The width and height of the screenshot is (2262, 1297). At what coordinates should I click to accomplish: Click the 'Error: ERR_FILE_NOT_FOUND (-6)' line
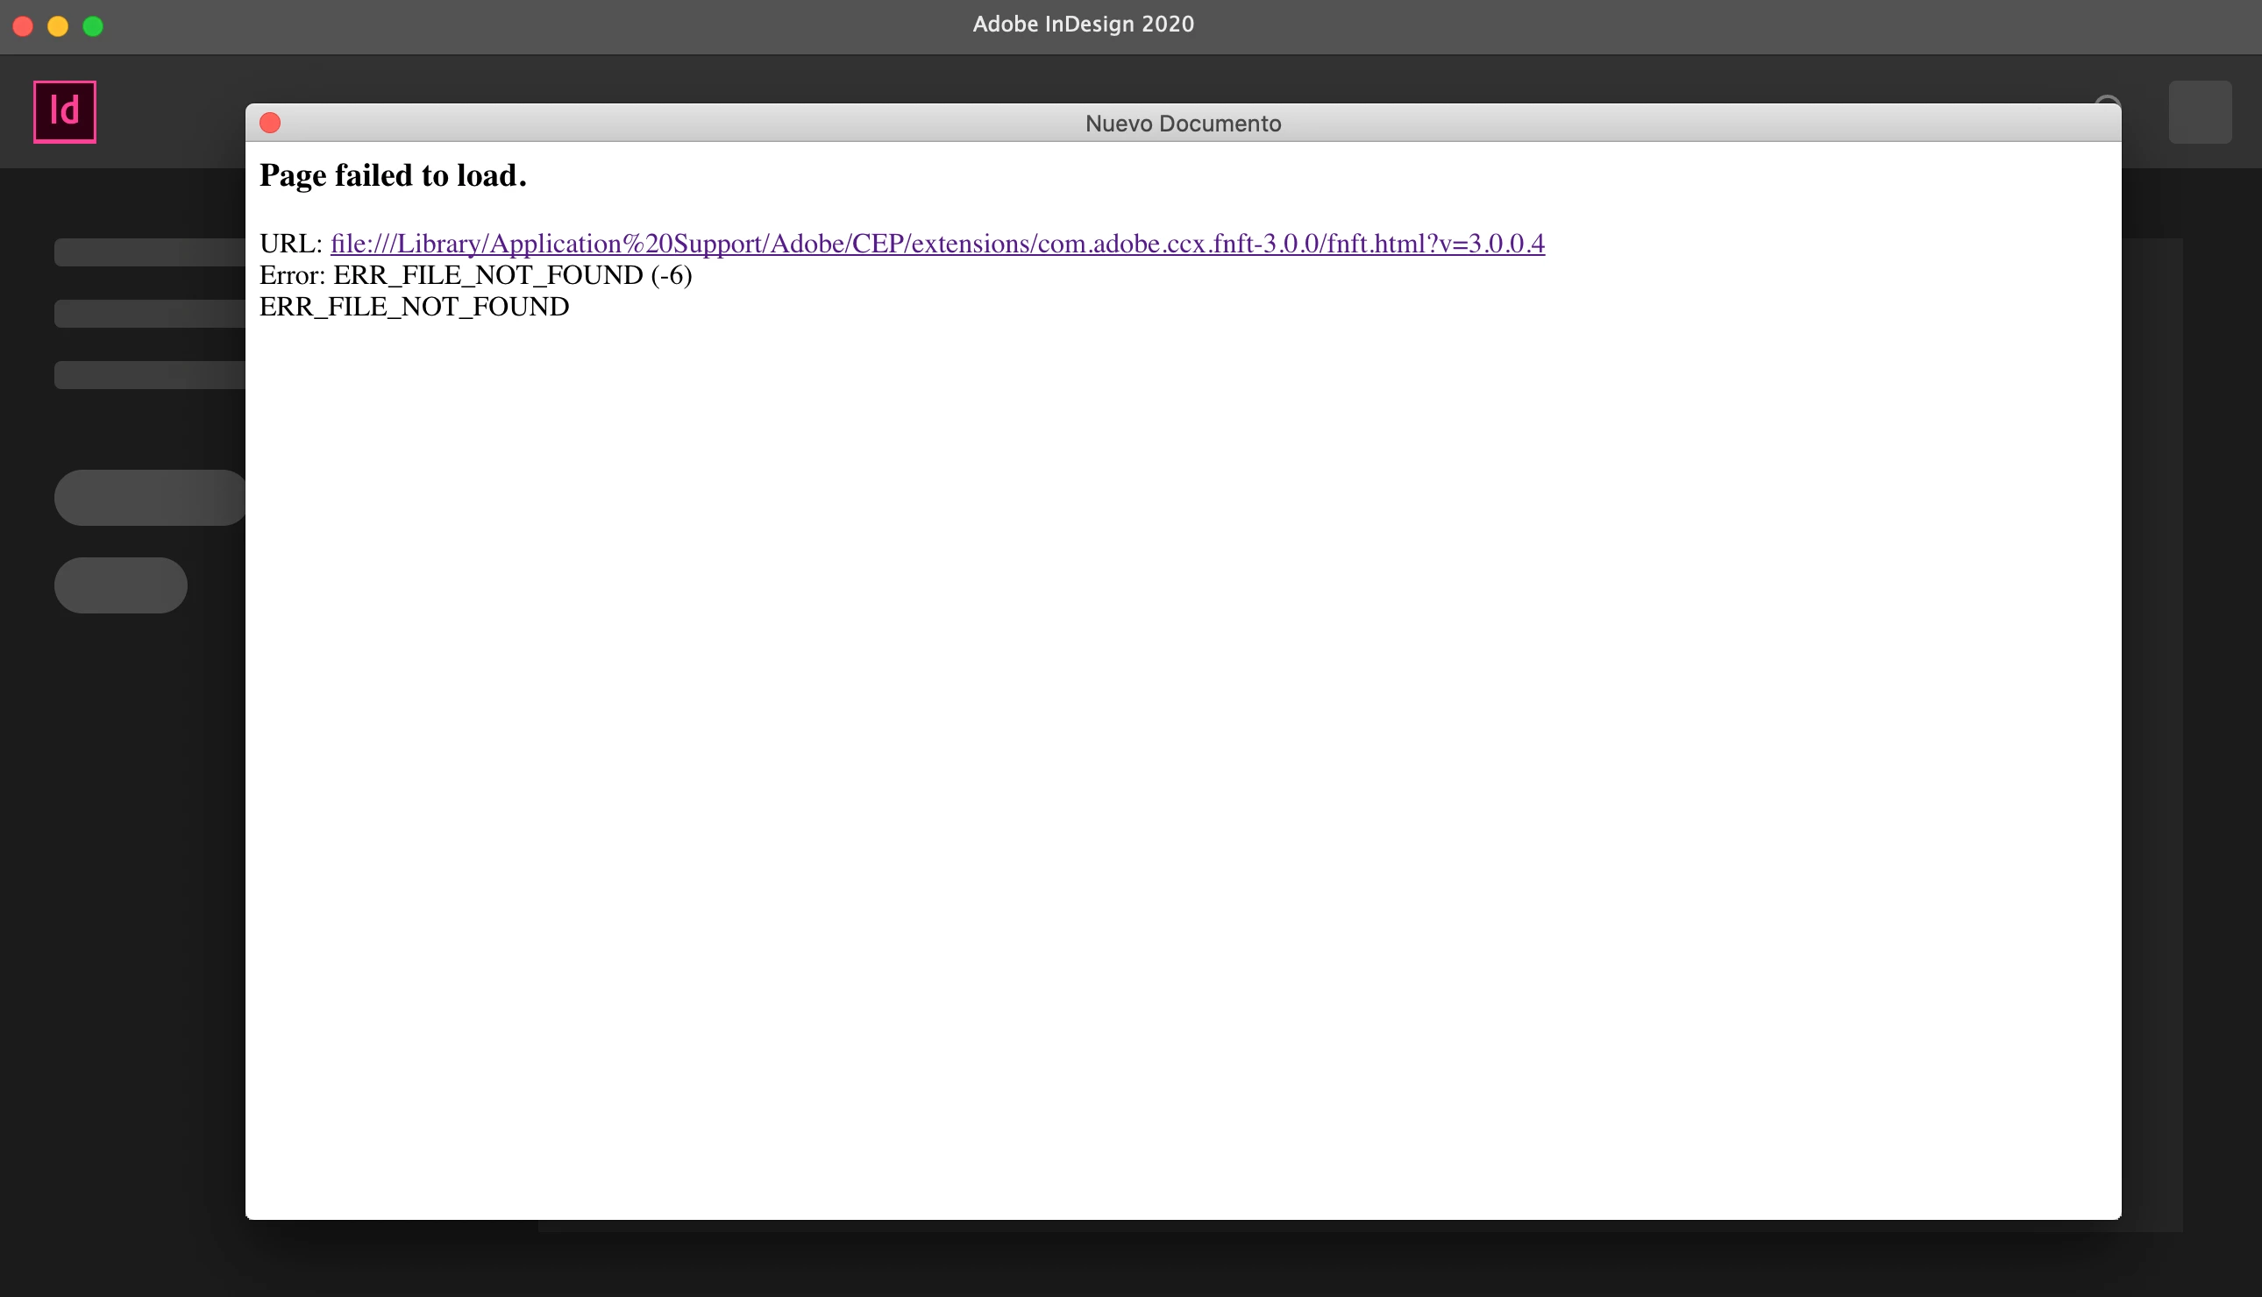(x=475, y=275)
